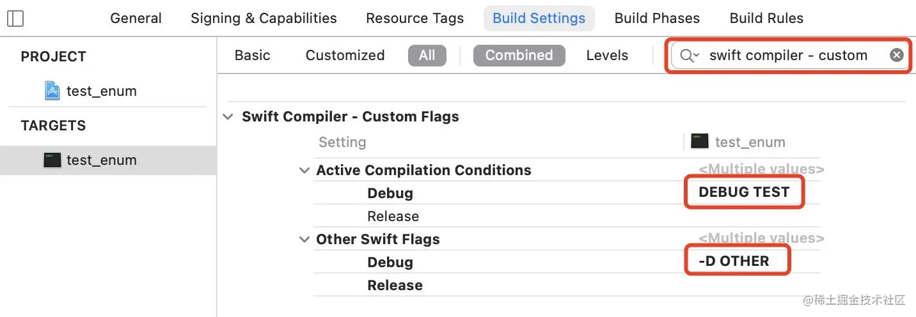Screen dimensions: 916x317
Task: Show Basic build settings
Action: 252,56
